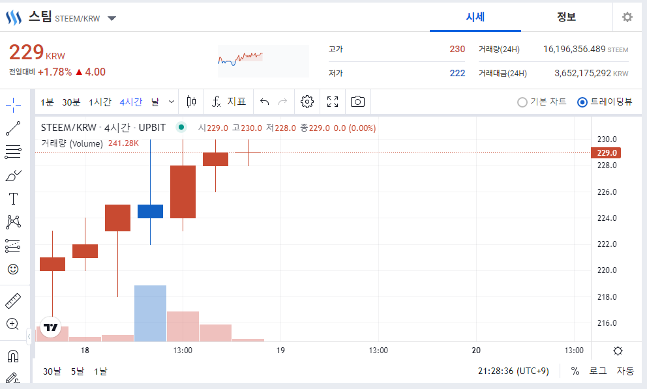Viewport: 647px width, 389px height.
Task: Expand the time interval dropdown chevron
Action: [x=172, y=102]
